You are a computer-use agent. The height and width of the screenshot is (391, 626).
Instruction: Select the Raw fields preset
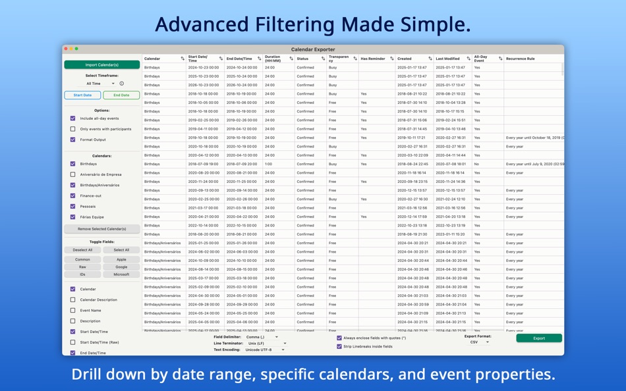(82, 267)
